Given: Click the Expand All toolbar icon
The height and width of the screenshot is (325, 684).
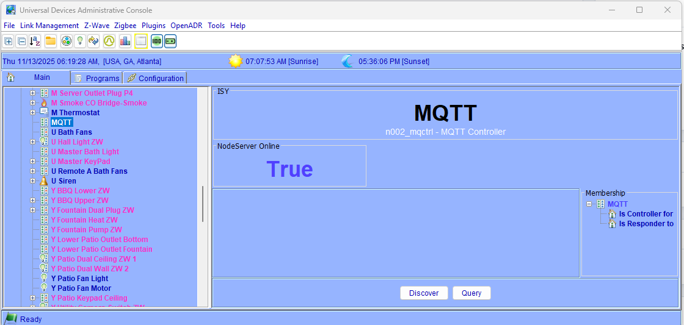Looking at the screenshot, I should [x=9, y=41].
